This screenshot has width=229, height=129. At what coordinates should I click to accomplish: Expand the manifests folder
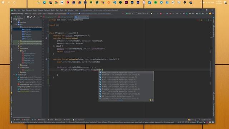click(x=16, y=22)
